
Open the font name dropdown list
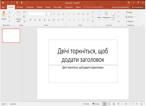(x=46, y=14)
